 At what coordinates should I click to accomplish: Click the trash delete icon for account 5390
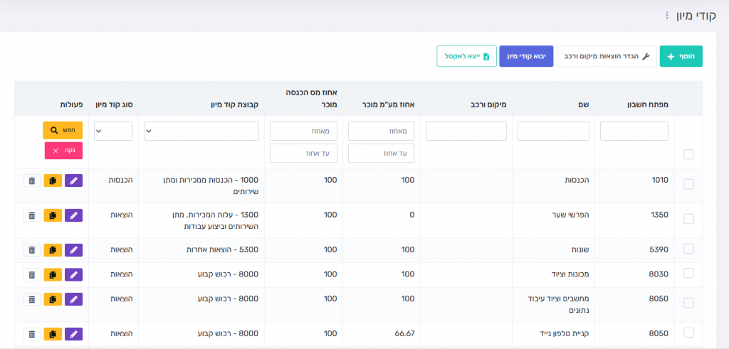[31, 249]
